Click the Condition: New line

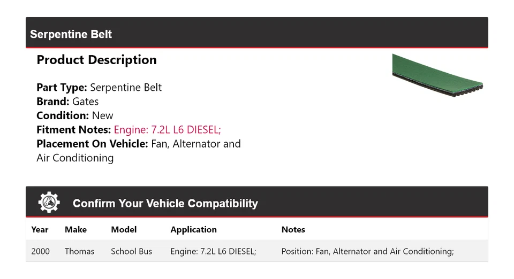(x=75, y=115)
